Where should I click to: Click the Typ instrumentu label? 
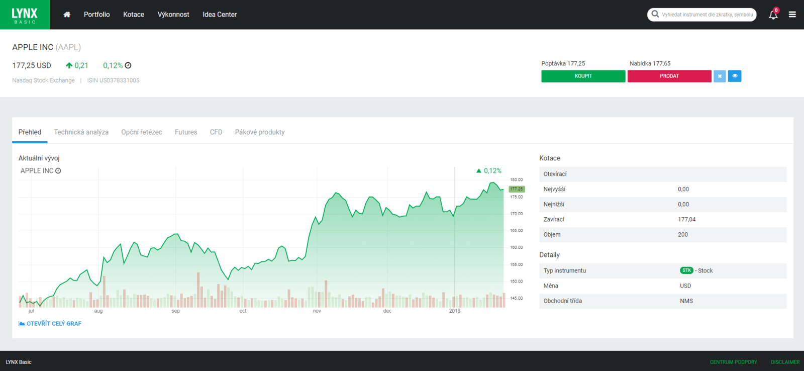pyautogui.click(x=565, y=270)
